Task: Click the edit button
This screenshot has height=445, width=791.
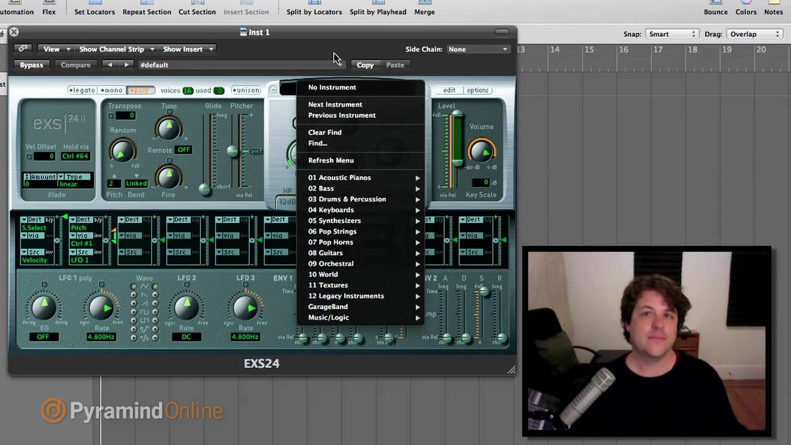Action: click(449, 90)
